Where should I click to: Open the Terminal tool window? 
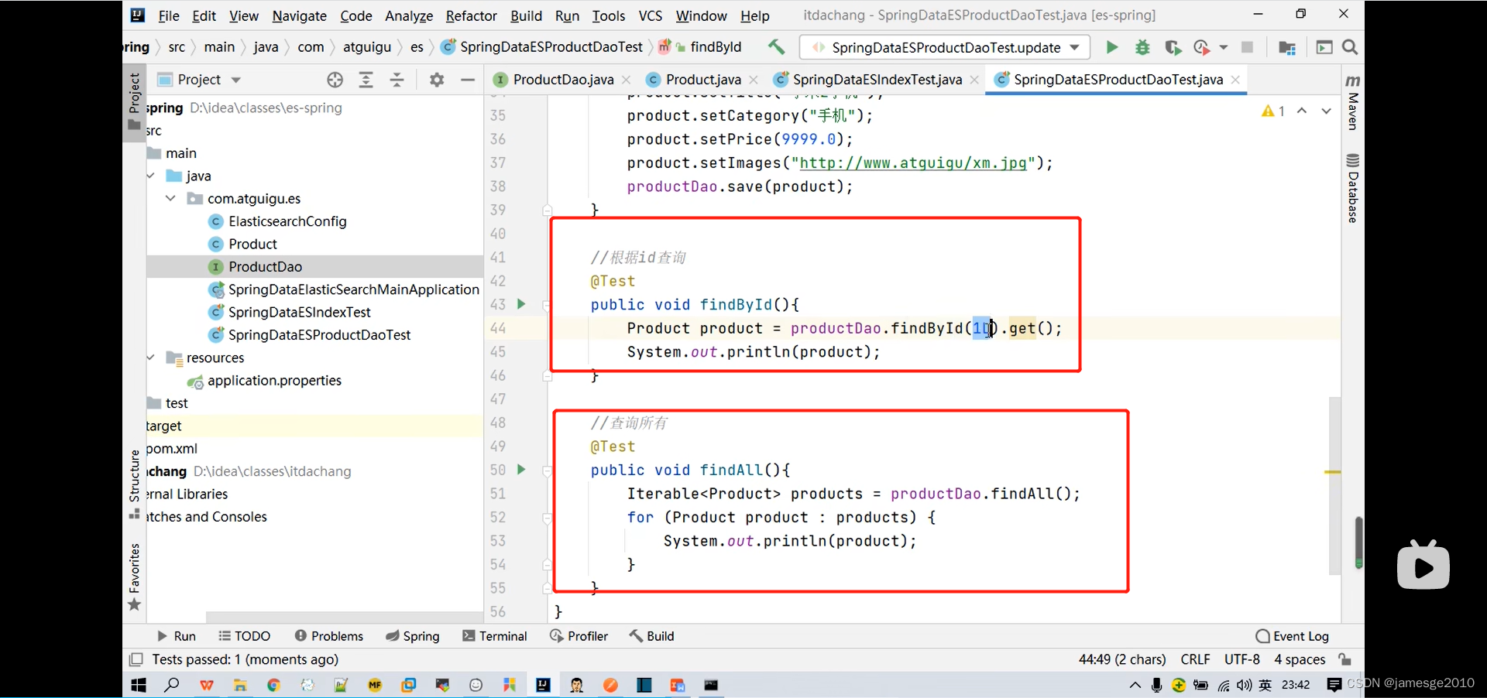click(494, 636)
